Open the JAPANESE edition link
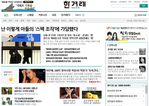Image resolution: width=149 pixels, height=106 pixels. click(x=122, y=2)
